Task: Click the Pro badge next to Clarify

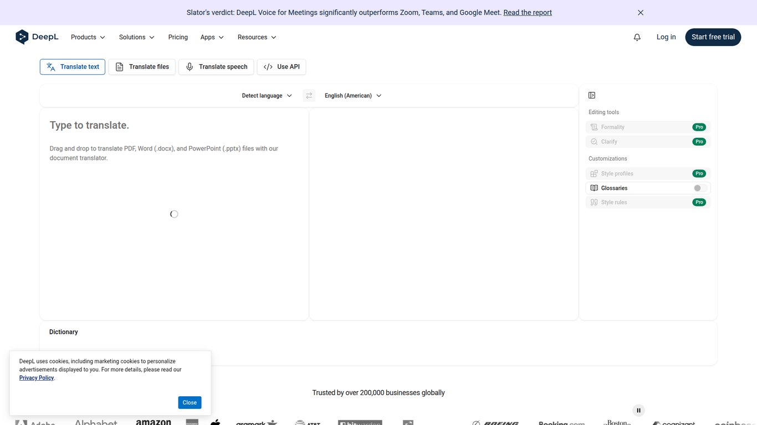Action: click(x=699, y=142)
